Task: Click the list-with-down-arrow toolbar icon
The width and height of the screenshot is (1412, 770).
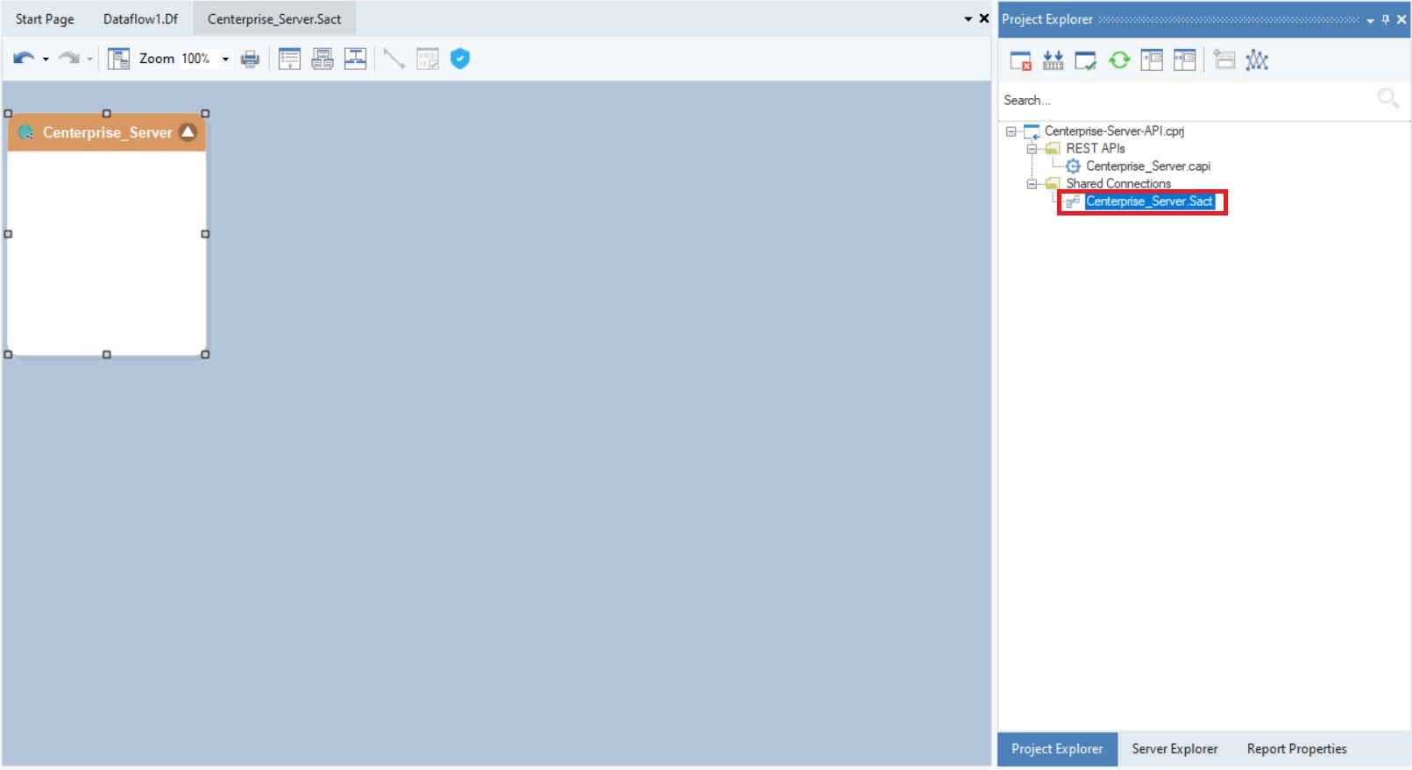Action: (x=289, y=59)
